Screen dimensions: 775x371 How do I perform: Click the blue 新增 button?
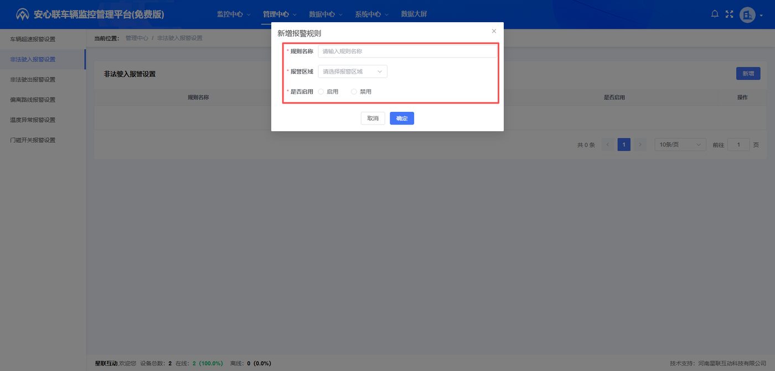click(x=748, y=74)
